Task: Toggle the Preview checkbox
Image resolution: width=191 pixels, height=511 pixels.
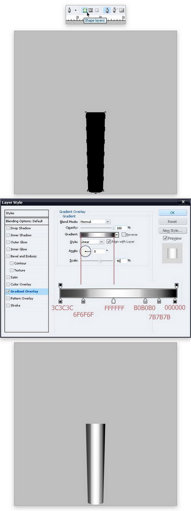Action: coord(165,238)
